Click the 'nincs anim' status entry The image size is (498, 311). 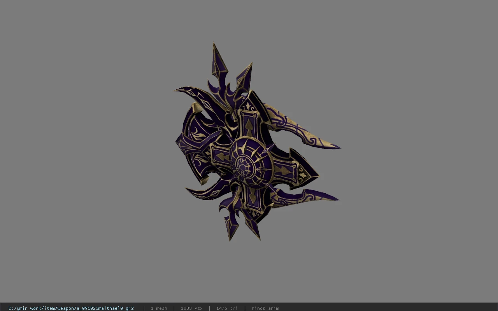tap(265, 308)
